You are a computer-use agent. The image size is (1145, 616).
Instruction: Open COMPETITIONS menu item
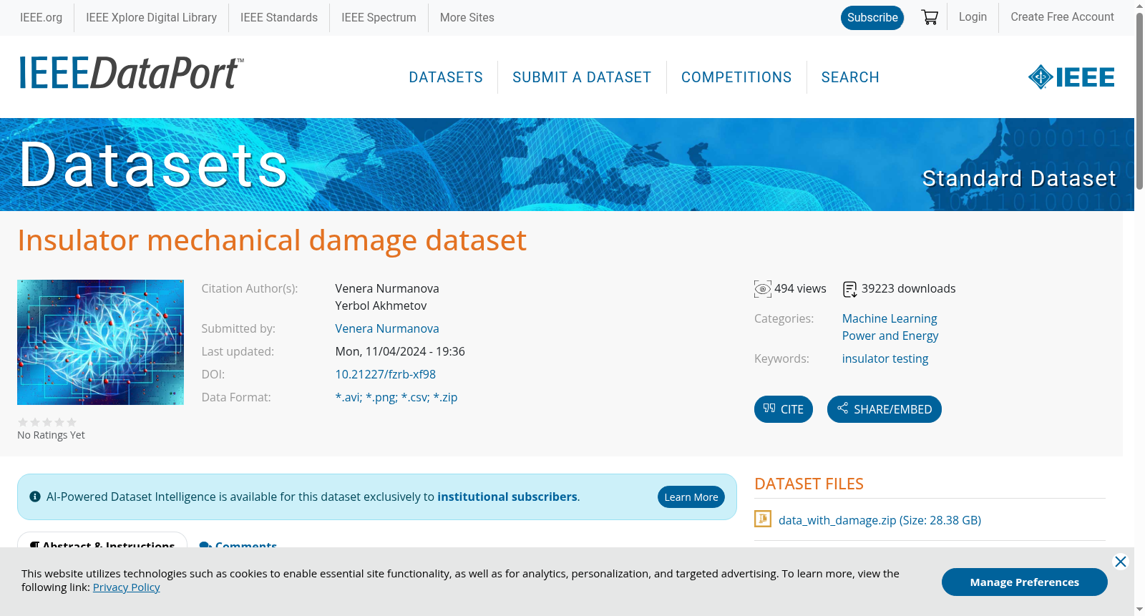tap(736, 77)
